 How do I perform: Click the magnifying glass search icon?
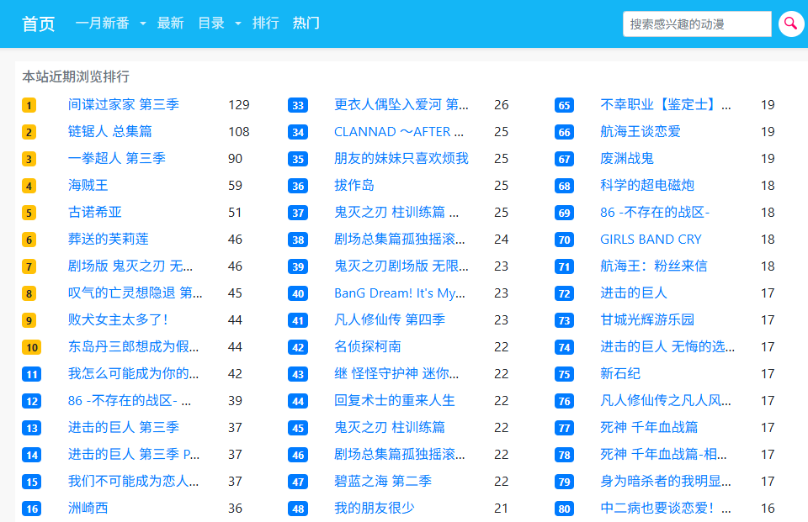pos(791,24)
